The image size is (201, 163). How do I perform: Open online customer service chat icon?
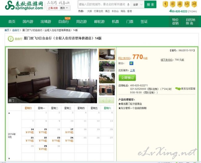pos(178,88)
